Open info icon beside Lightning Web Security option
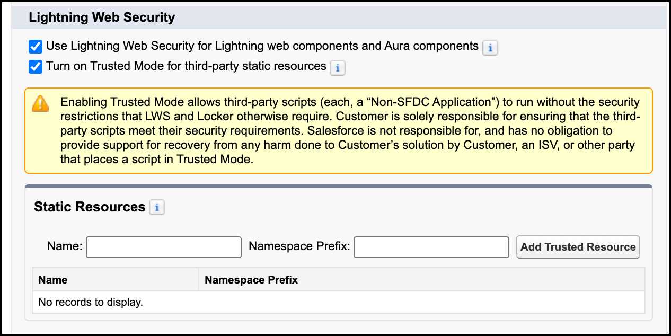 [x=490, y=48]
